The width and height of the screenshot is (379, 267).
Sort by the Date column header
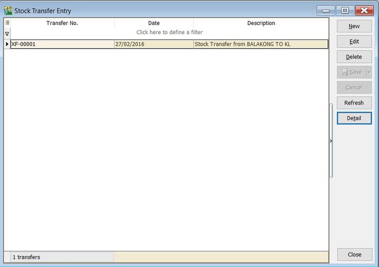(x=154, y=23)
